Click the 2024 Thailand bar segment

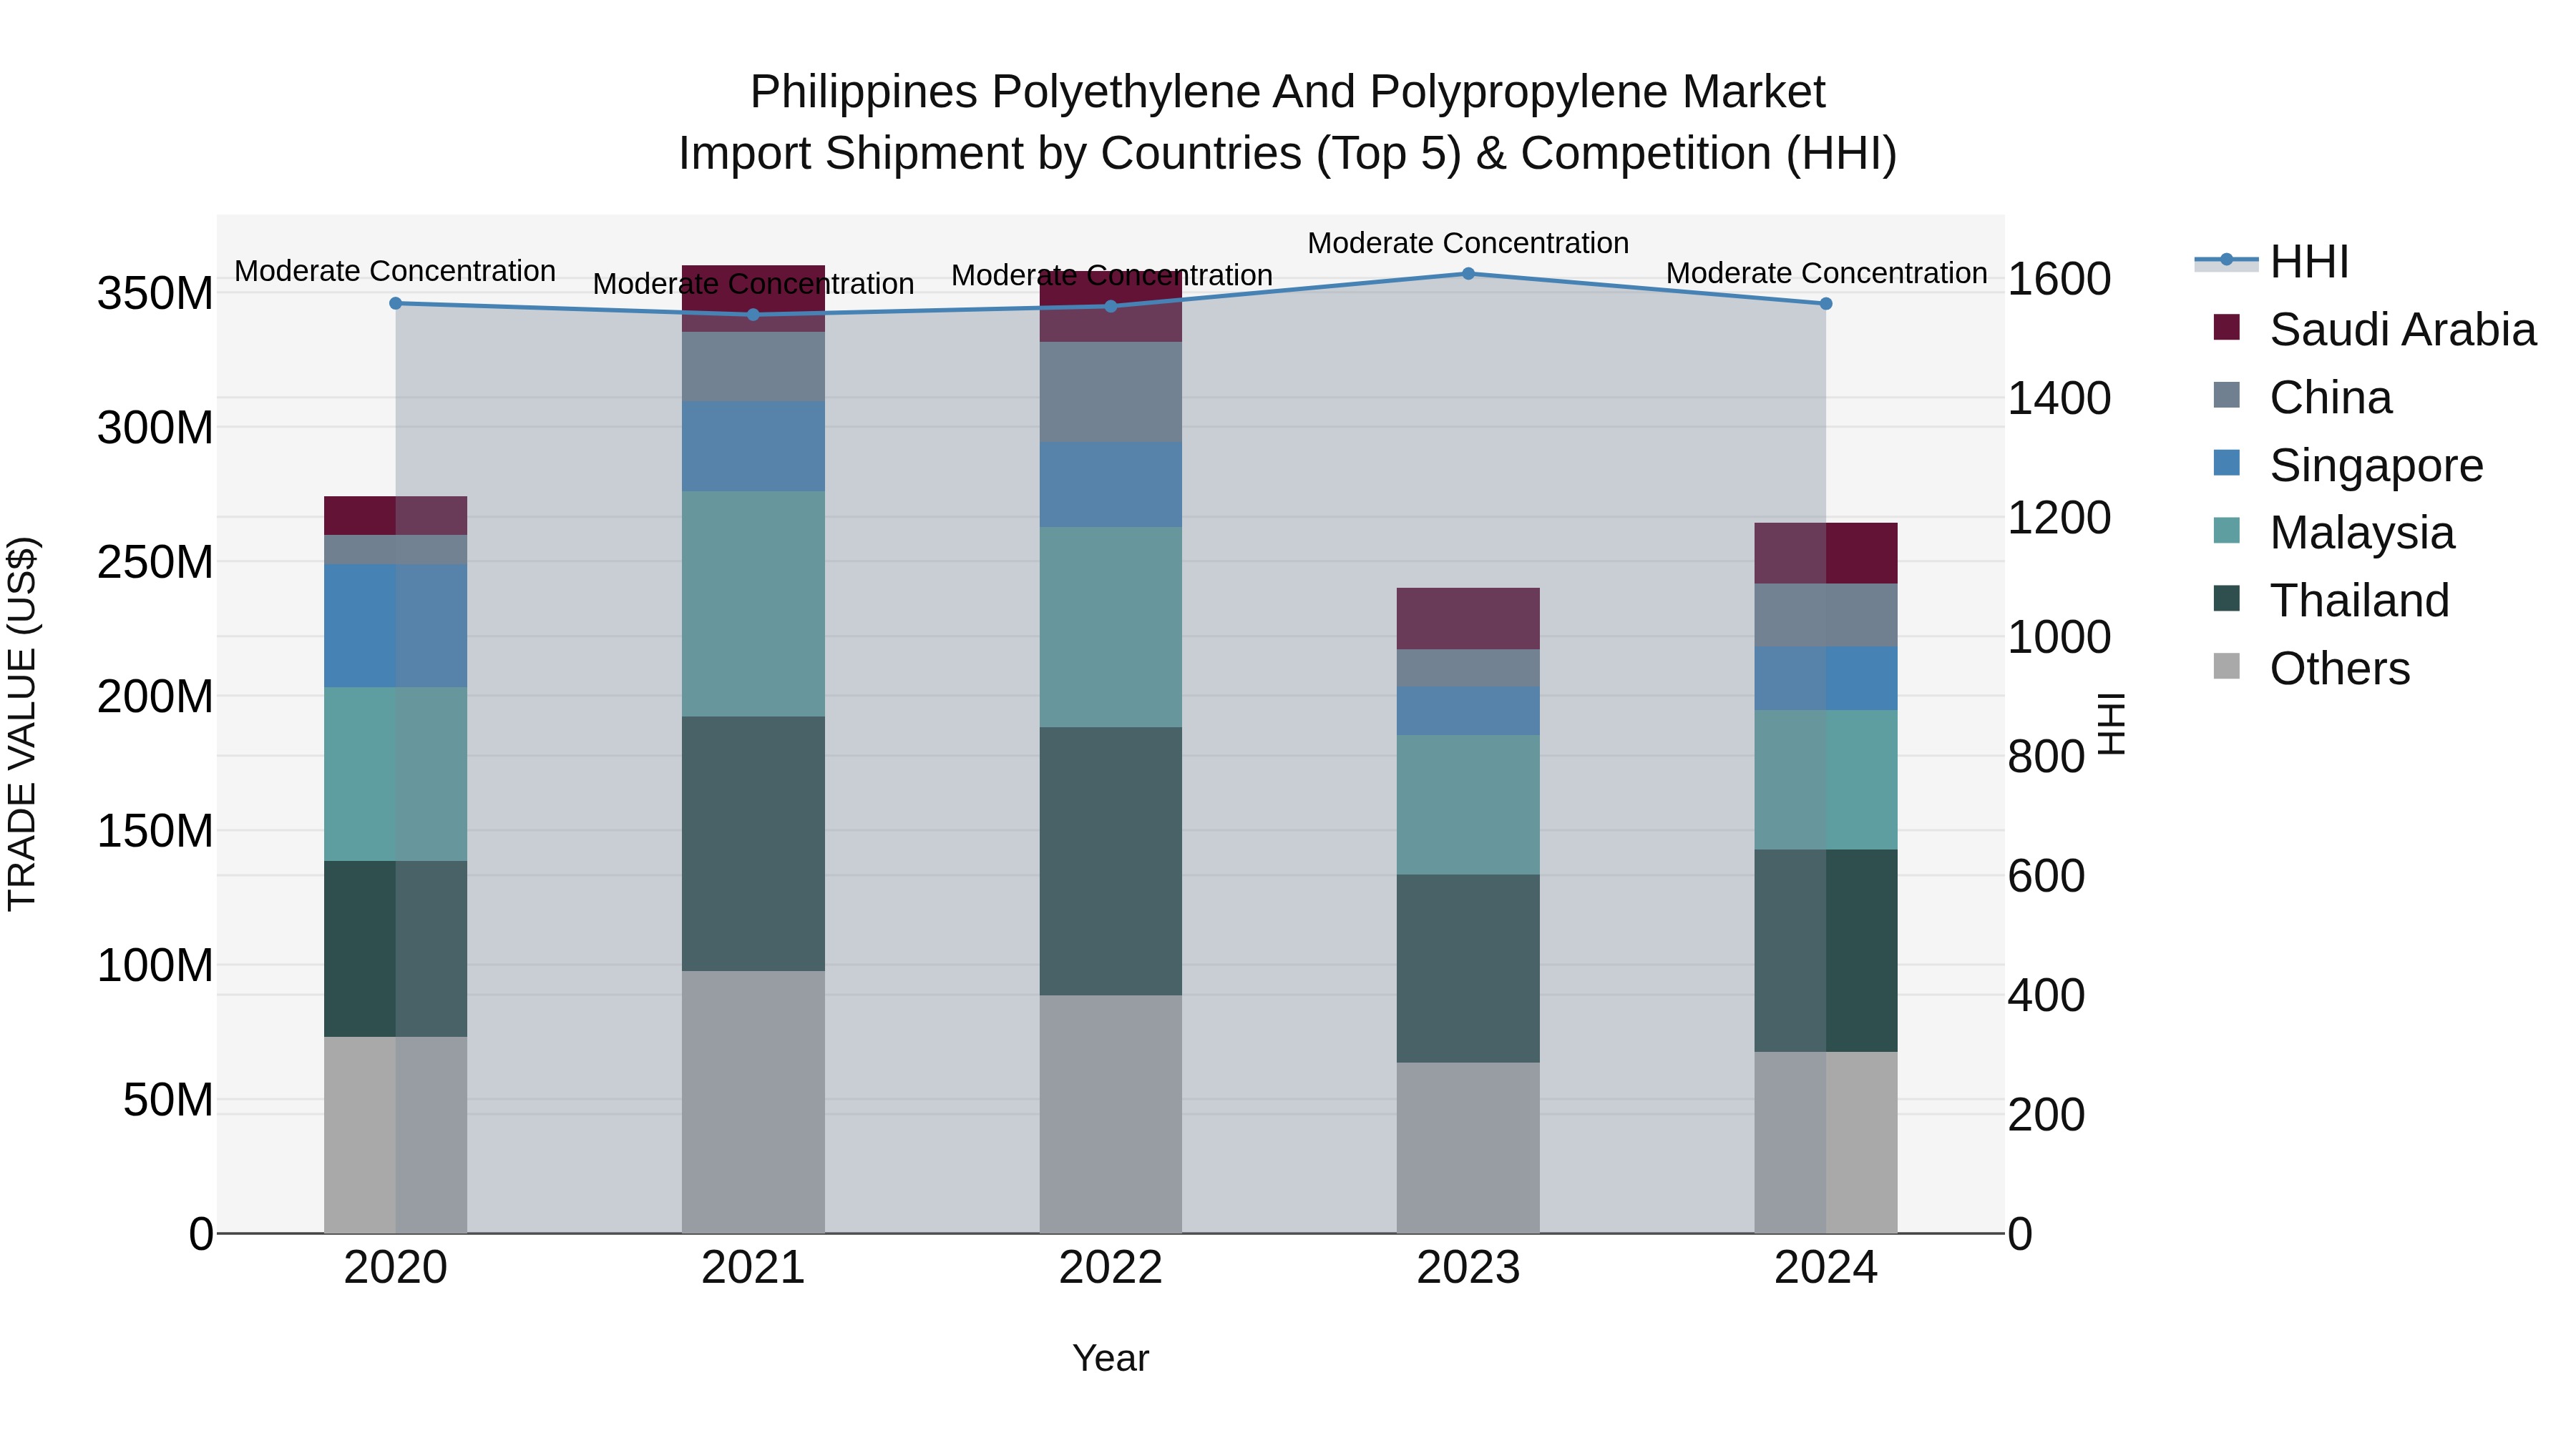click(1826, 950)
